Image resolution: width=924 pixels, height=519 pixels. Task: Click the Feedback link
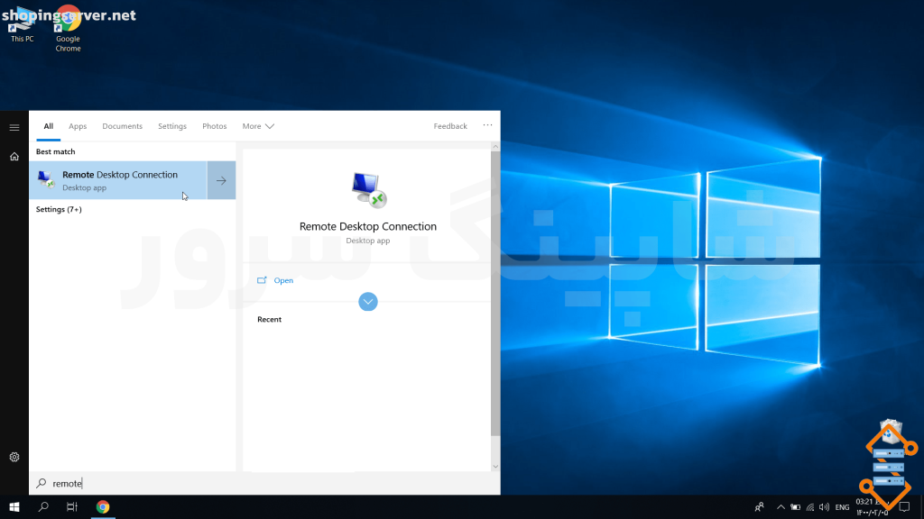coord(450,126)
